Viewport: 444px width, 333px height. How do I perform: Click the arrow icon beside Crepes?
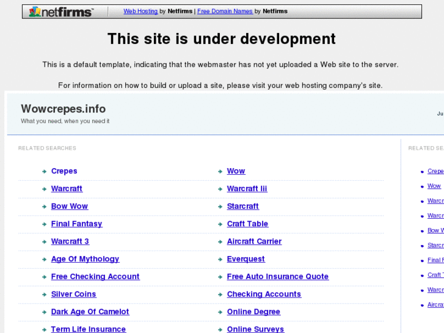(44, 172)
